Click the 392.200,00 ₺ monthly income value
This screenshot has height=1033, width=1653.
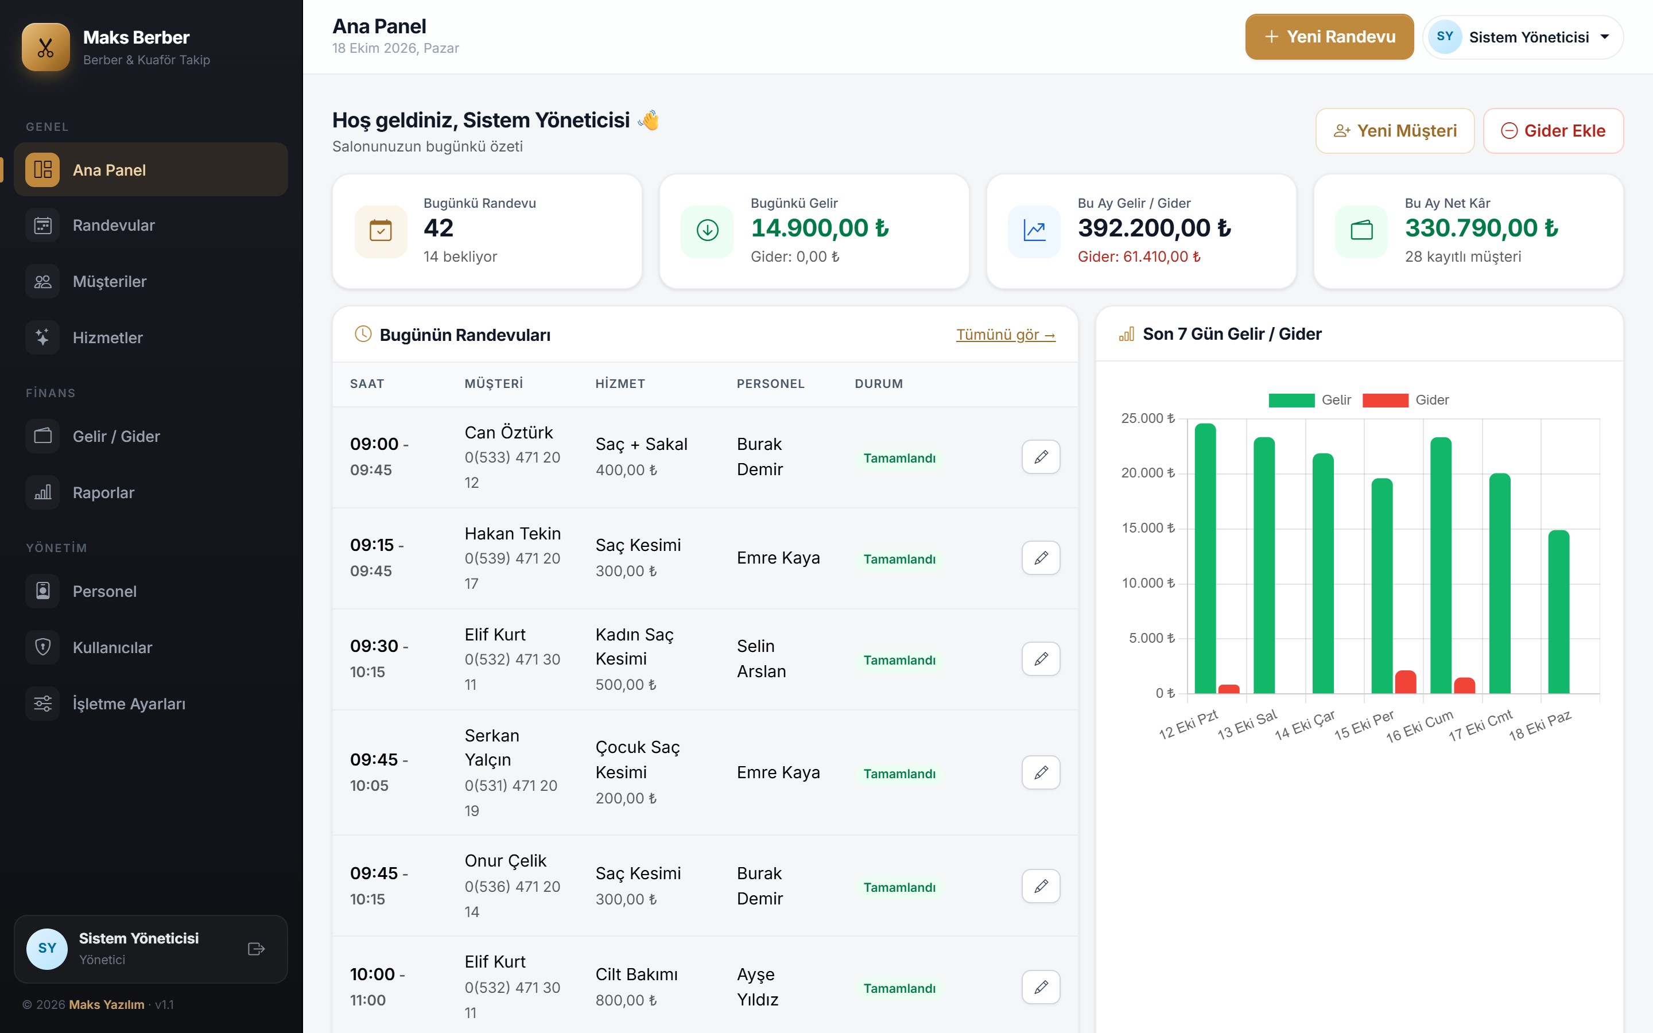[x=1154, y=228]
